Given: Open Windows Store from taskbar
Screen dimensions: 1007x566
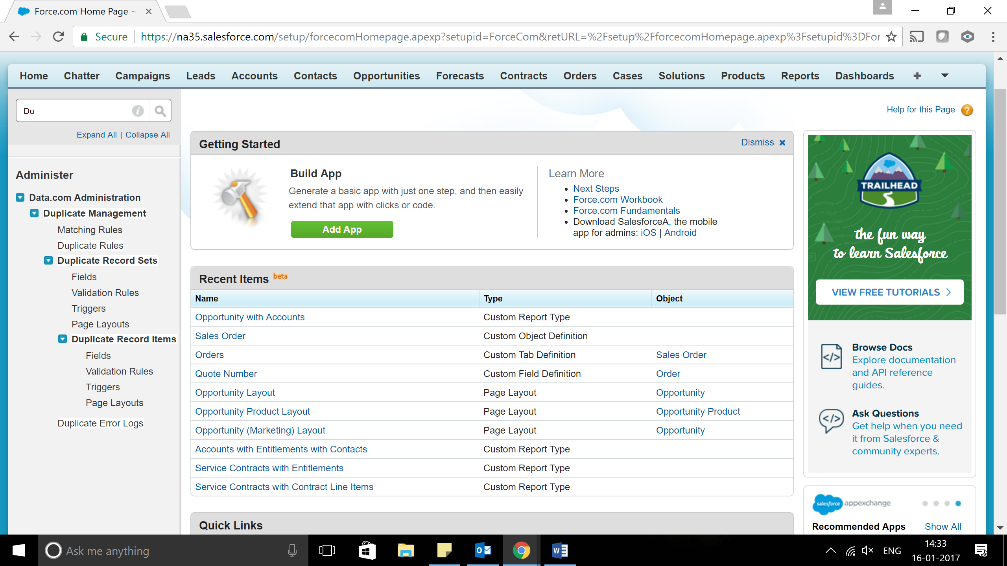Looking at the screenshot, I should tap(367, 551).
